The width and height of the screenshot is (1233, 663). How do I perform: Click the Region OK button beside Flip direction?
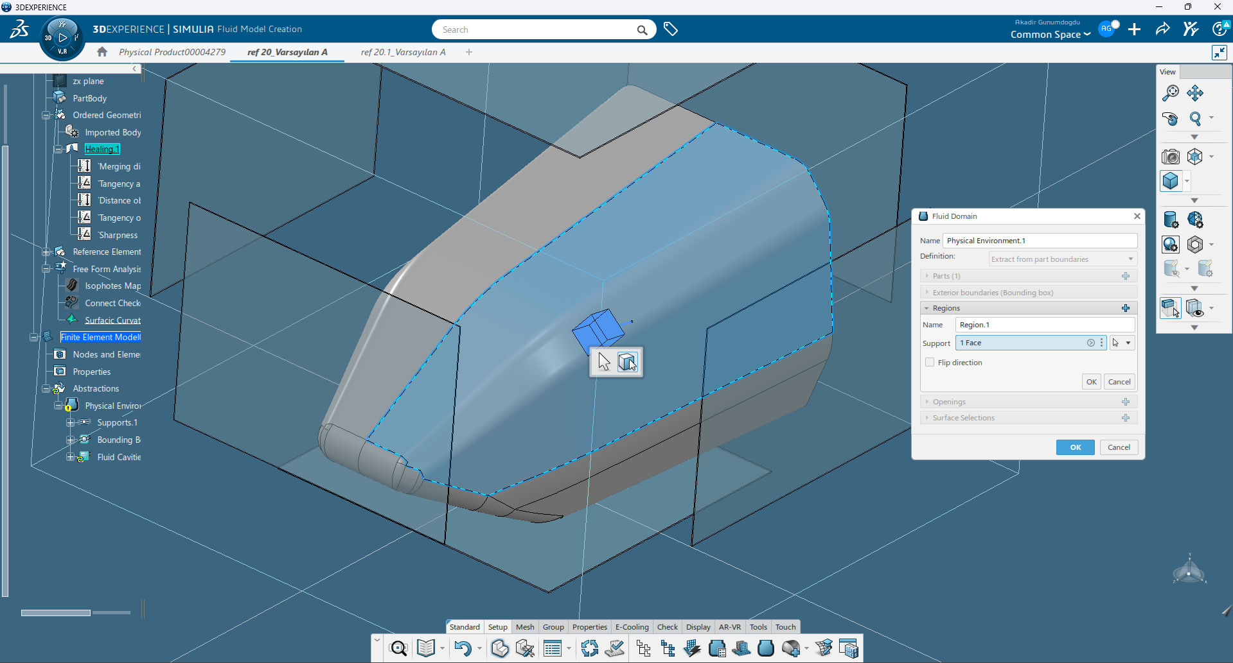coord(1092,382)
